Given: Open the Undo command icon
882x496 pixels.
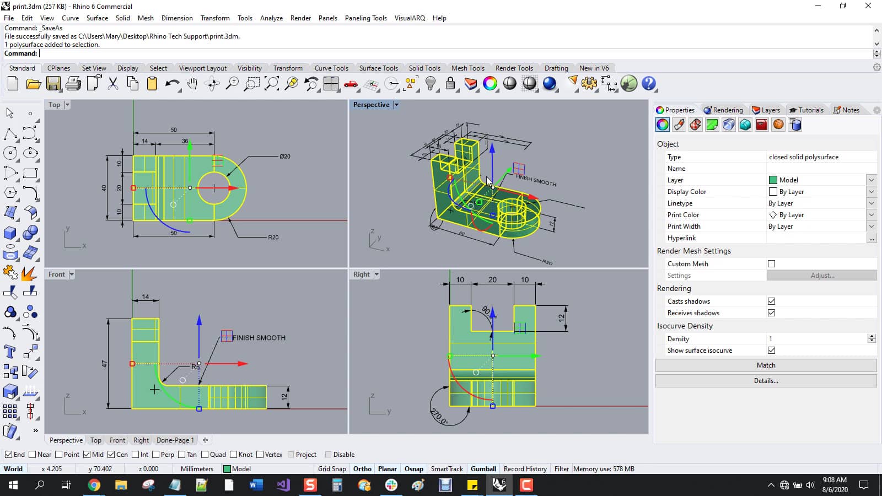Looking at the screenshot, I should coord(173,84).
